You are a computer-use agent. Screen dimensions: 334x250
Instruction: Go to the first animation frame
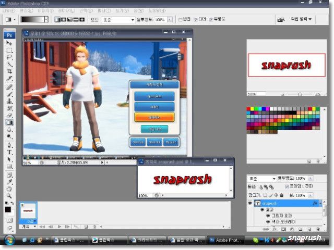42,227
